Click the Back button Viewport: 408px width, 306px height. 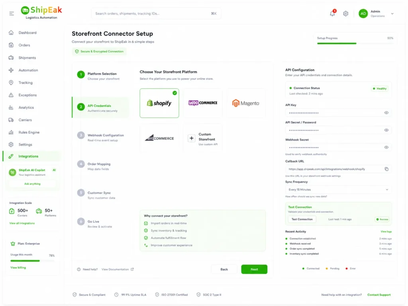point(224,269)
